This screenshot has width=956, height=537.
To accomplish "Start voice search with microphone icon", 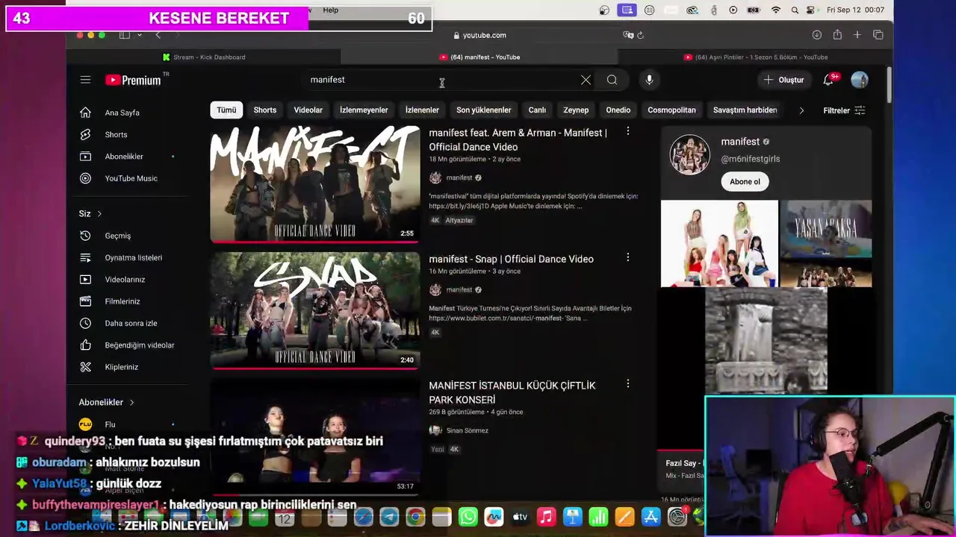I will [x=649, y=80].
